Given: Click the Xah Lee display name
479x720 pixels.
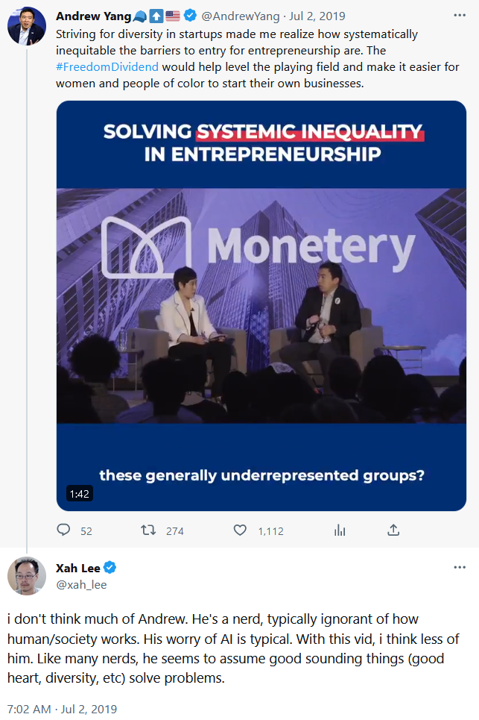Looking at the screenshot, I should click(x=77, y=569).
